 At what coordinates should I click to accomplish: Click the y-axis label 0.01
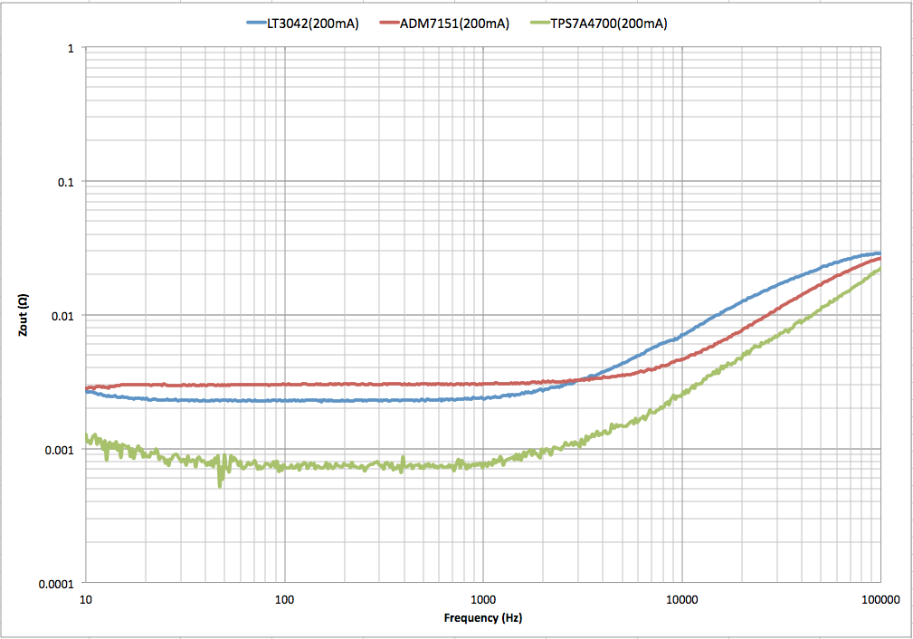point(62,316)
